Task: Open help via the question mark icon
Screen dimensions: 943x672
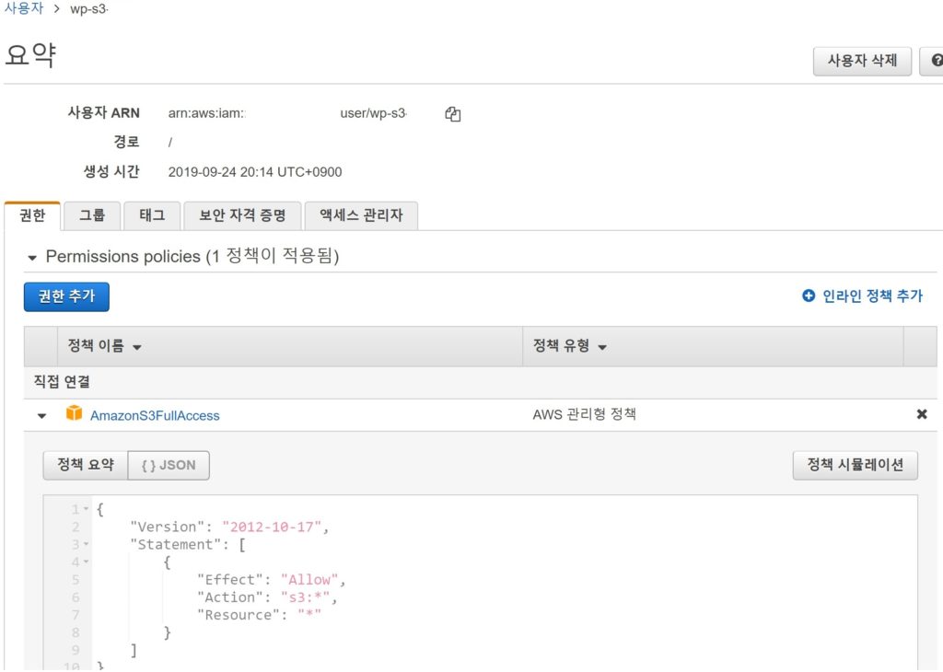Action: [x=935, y=61]
